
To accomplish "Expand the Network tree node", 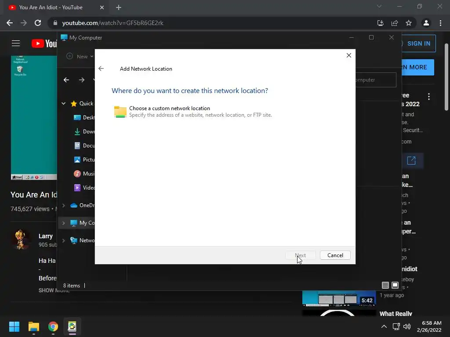I will click(x=63, y=240).
